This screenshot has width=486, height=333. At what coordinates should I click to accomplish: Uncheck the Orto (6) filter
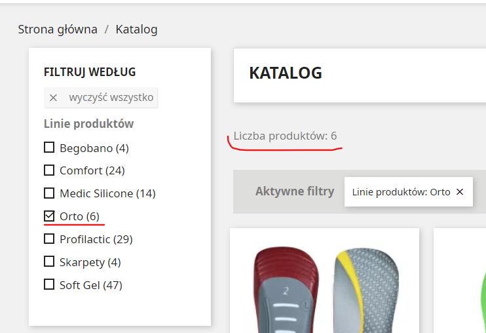tap(49, 216)
